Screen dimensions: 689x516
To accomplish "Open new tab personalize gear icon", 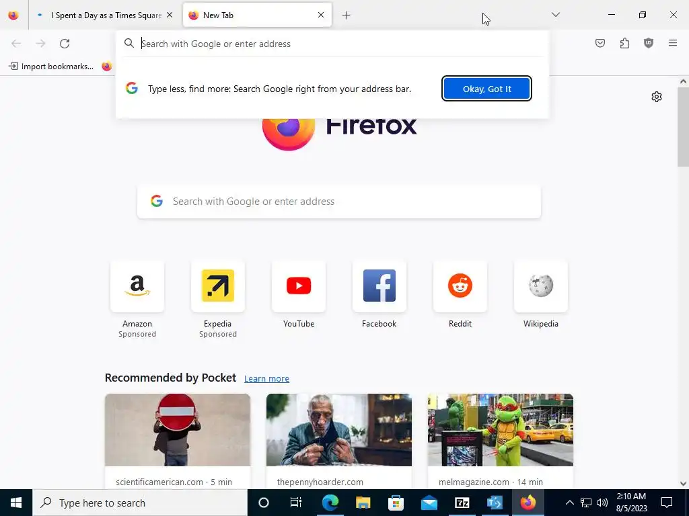I will [657, 97].
